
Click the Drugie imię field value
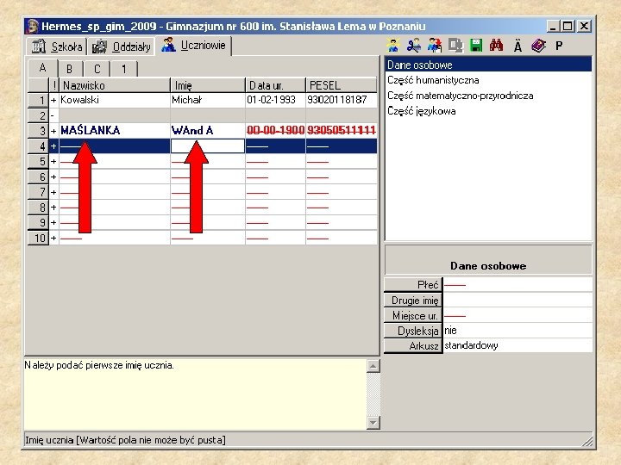coord(517,301)
